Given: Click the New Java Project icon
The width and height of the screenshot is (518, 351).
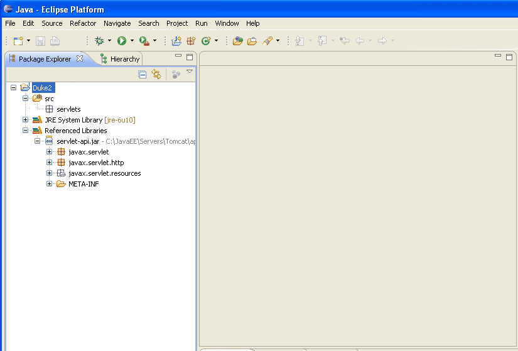Looking at the screenshot, I should (x=176, y=41).
